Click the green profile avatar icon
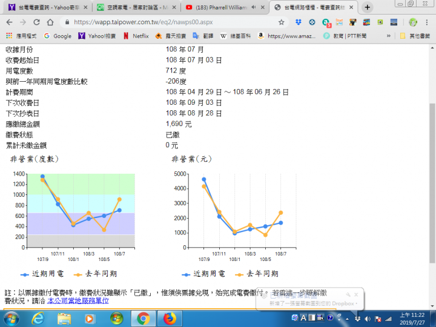436x327 pixels. [413, 22]
